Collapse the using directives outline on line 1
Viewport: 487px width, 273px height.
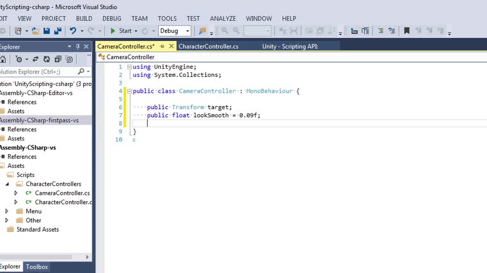[x=129, y=67]
